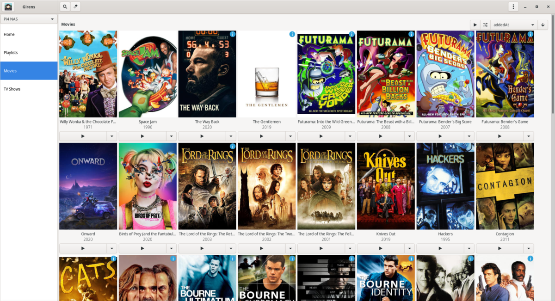
Task: Toggle sort direction with the down arrow
Action: click(543, 25)
